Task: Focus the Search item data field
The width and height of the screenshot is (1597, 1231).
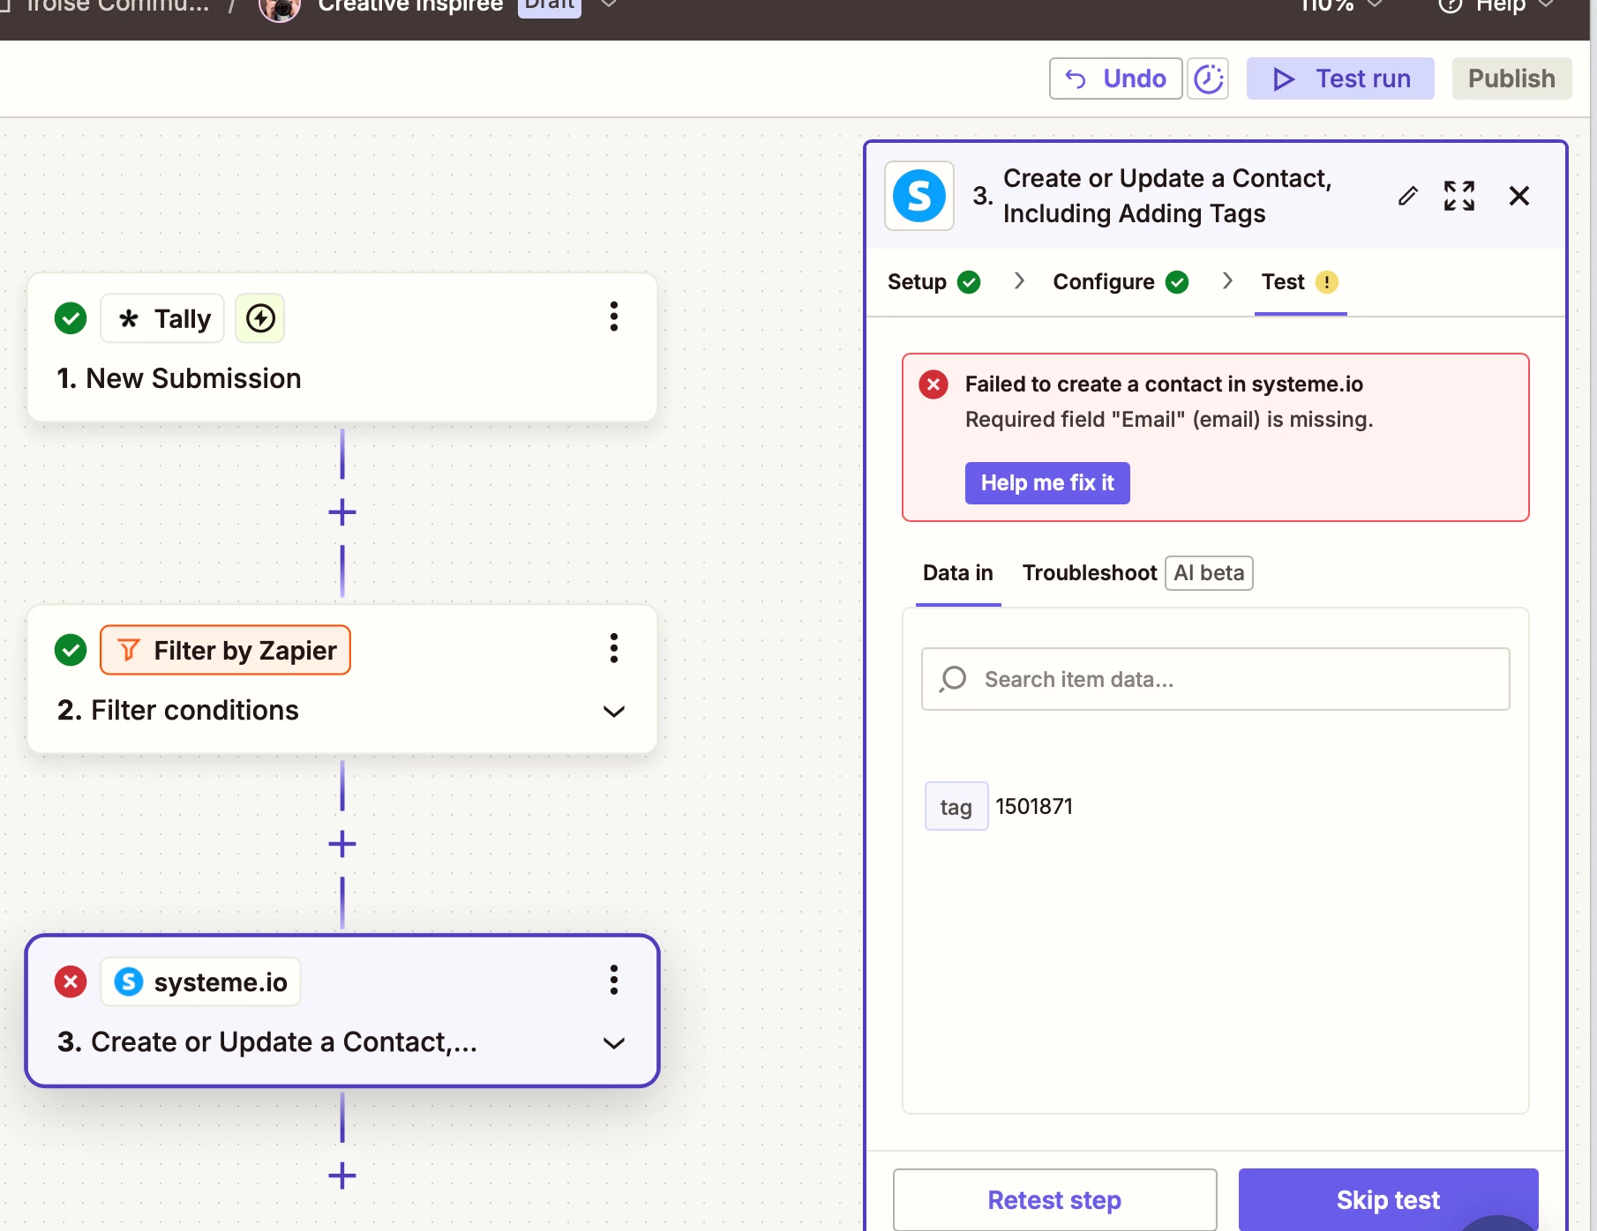Action: pos(1216,679)
